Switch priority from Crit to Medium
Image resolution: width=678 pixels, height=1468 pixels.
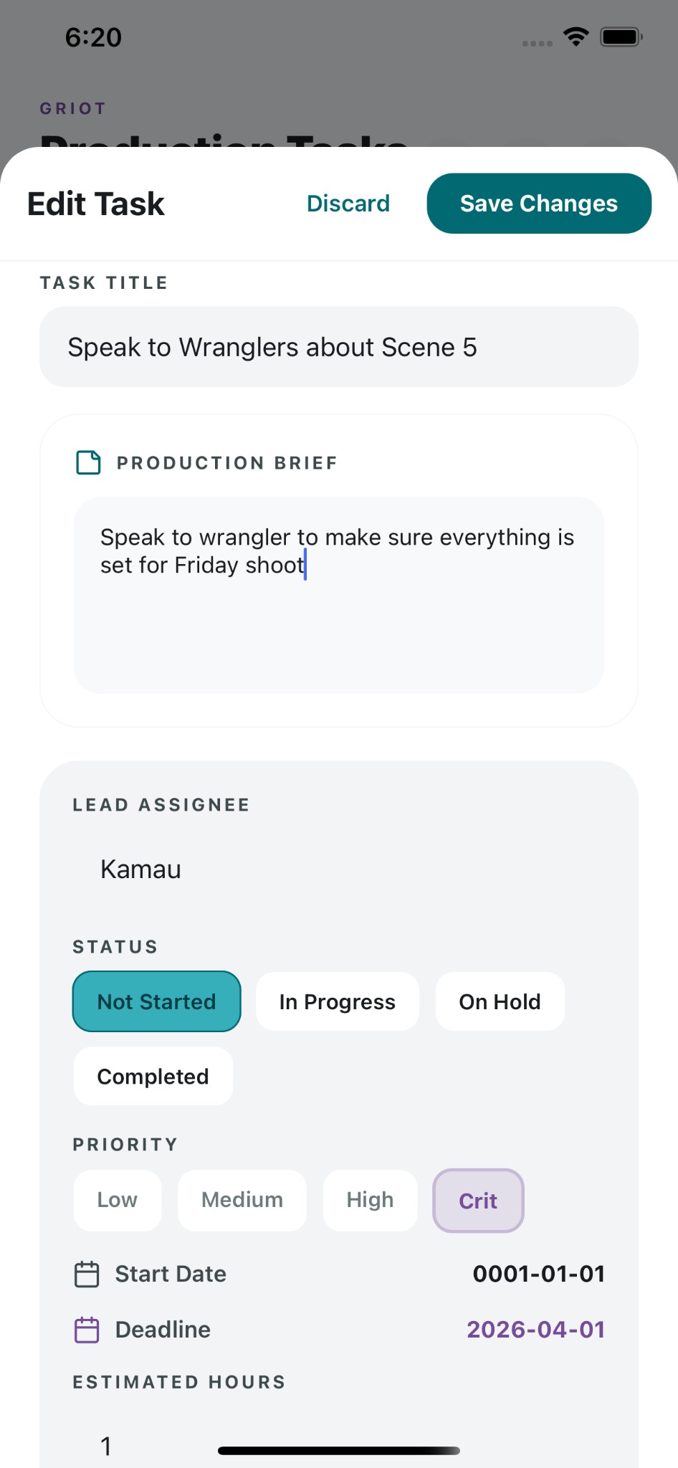point(242,1200)
